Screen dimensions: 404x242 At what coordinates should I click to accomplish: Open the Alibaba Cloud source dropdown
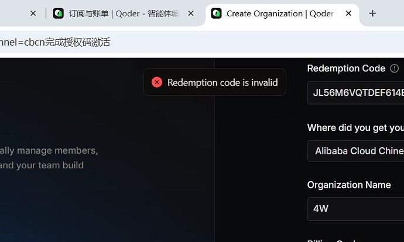tap(356, 151)
